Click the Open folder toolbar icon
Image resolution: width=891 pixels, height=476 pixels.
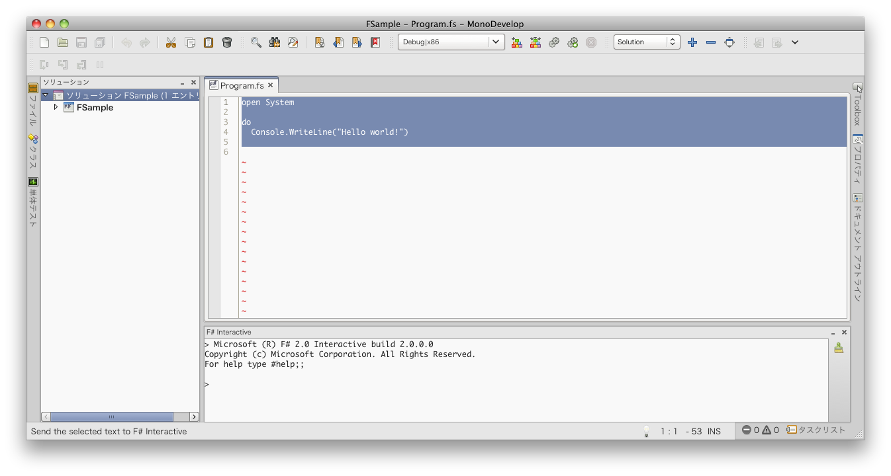(63, 42)
